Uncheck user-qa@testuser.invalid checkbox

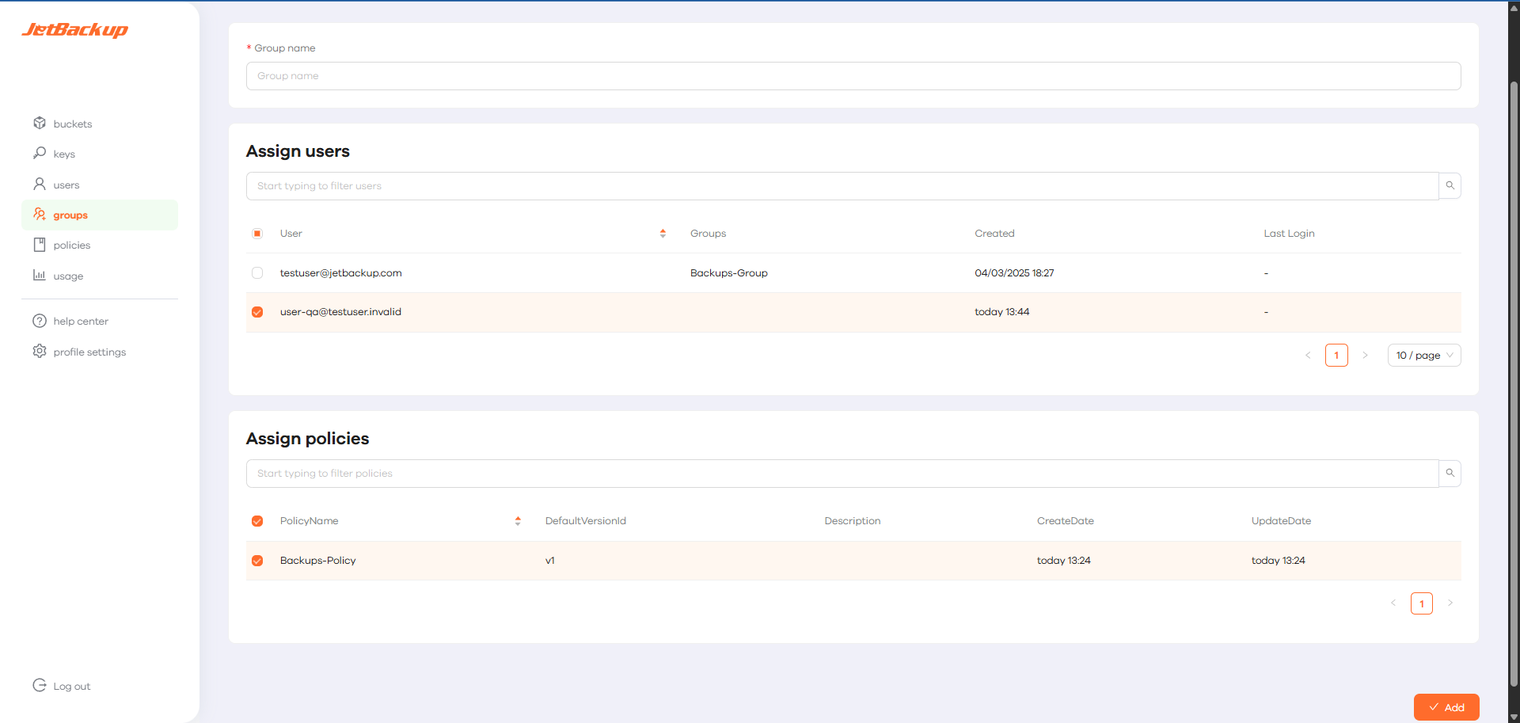[x=257, y=312]
